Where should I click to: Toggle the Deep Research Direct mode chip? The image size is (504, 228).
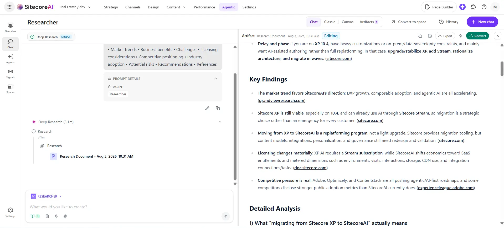[51, 37]
